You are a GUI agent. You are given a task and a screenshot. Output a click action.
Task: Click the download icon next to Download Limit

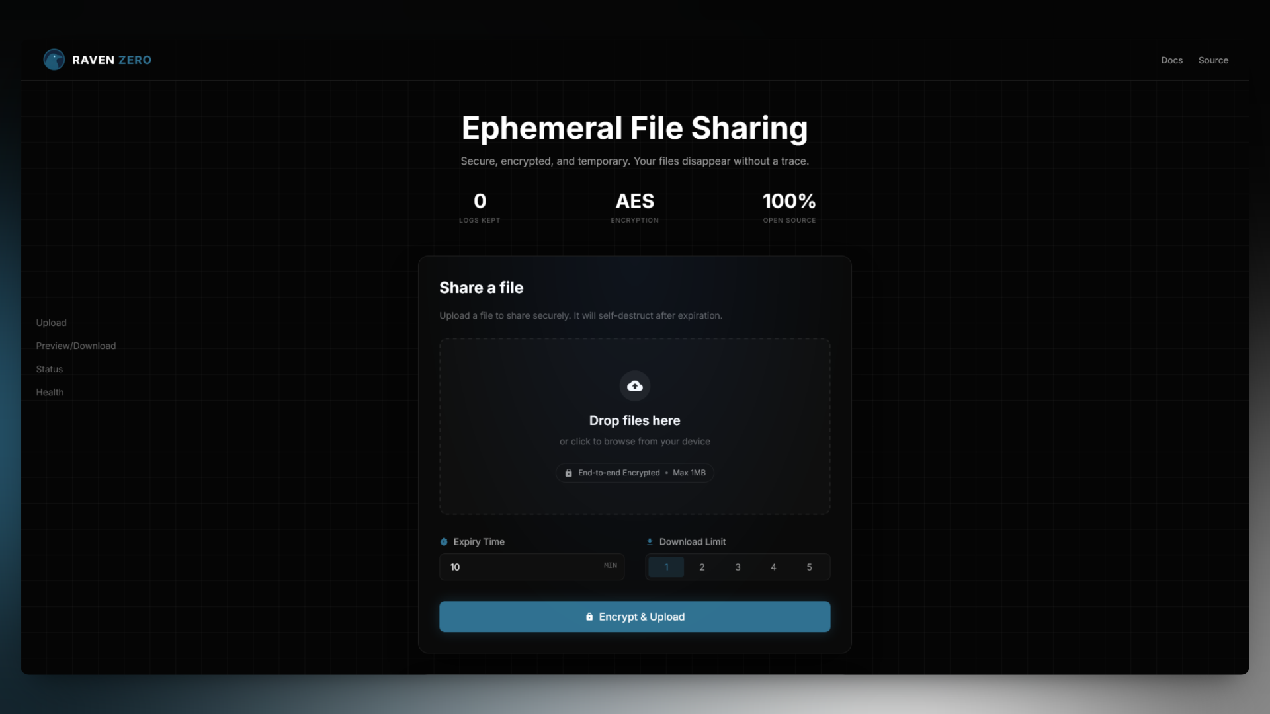tap(650, 541)
